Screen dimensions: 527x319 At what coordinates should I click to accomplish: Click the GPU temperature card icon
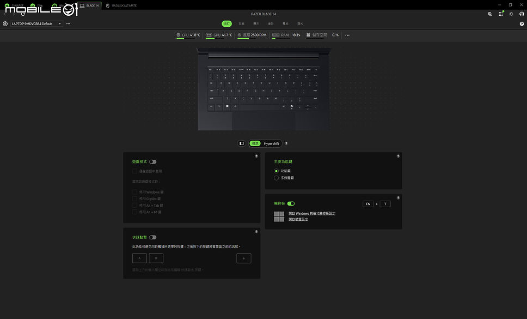point(209,35)
